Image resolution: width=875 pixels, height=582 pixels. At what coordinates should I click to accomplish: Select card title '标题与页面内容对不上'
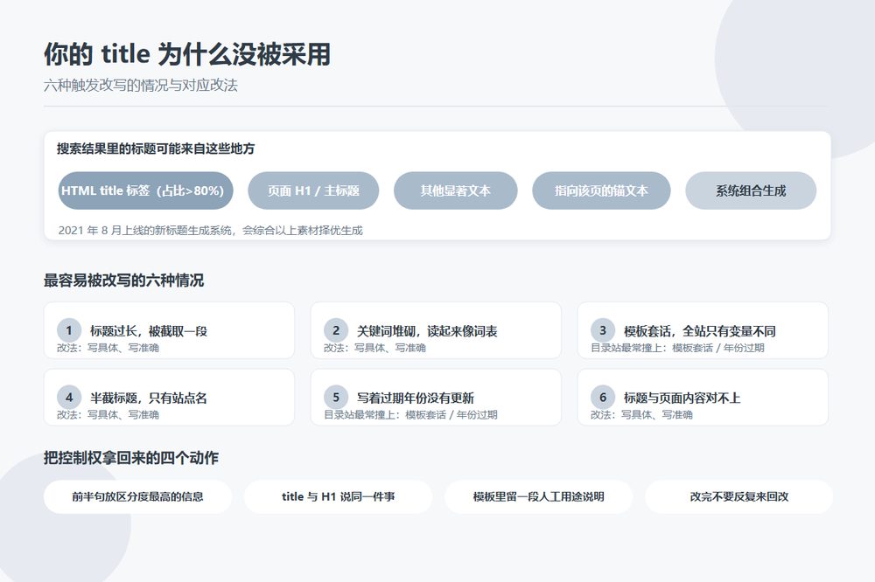tap(682, 398)
